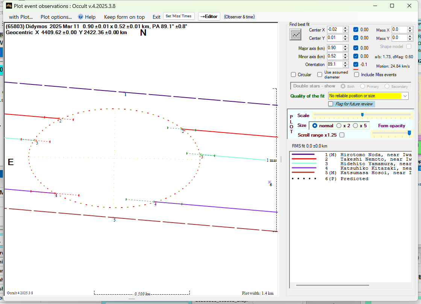
Task: Increase Mass X with the up arrow
Action: click(x=410, y=28)
